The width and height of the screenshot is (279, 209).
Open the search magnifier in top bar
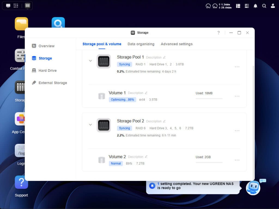[264, 6]
